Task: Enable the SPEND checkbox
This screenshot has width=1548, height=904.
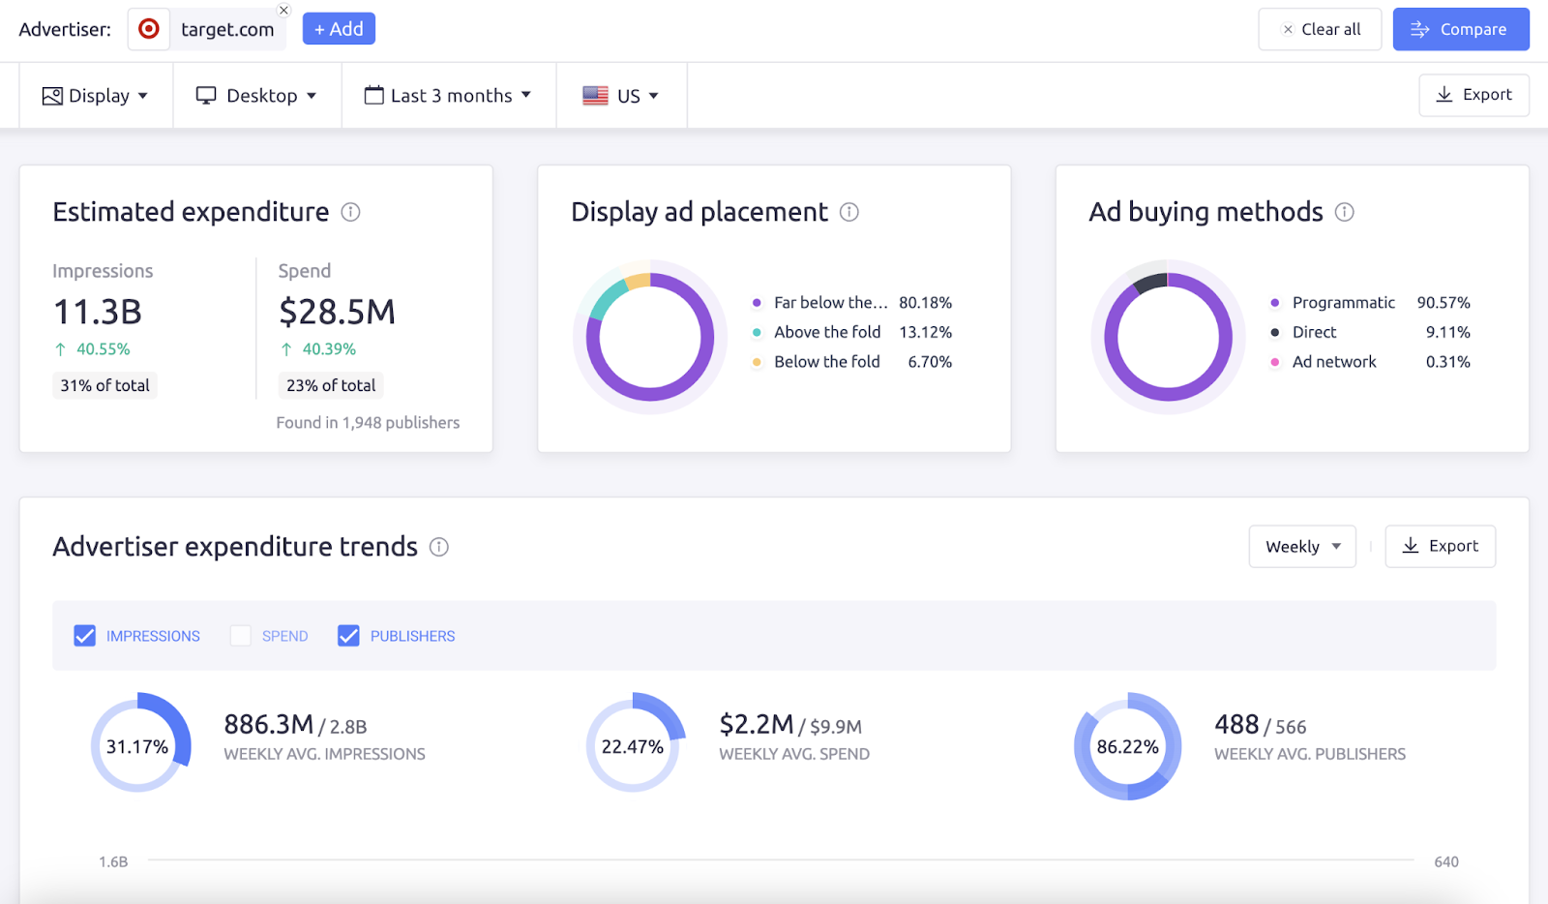Action: pos(240,636)
